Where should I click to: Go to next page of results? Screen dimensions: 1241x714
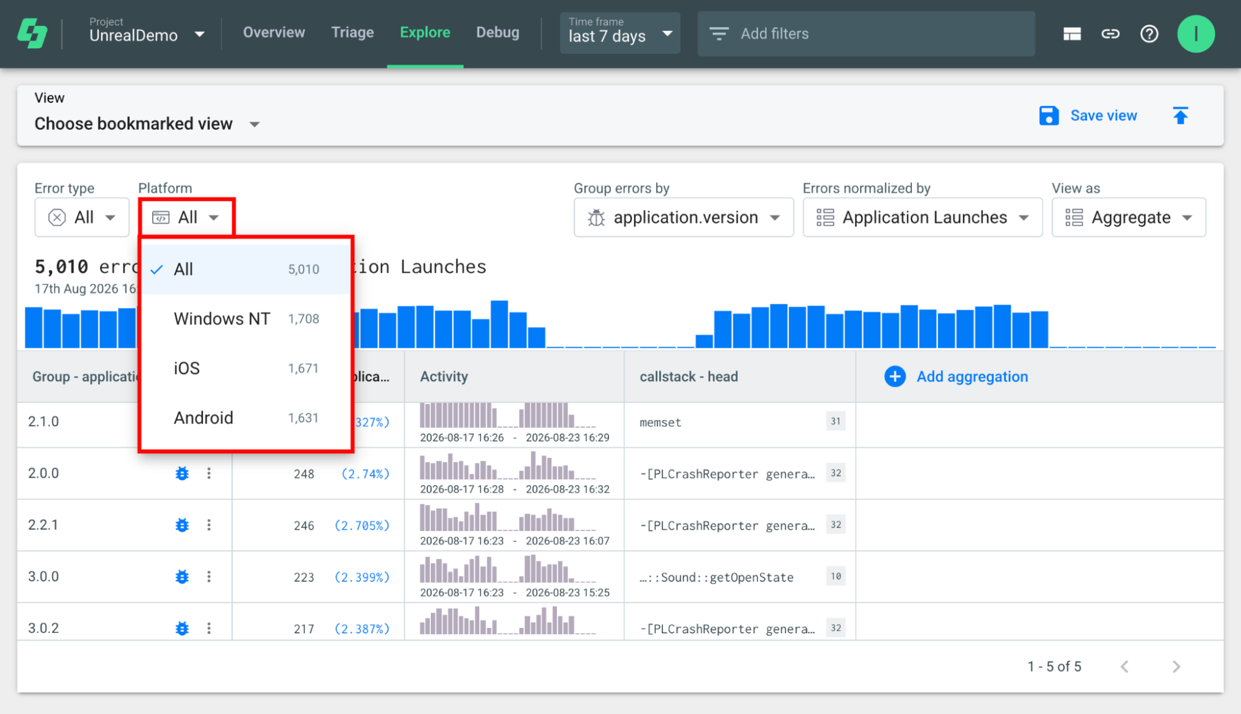1176,667
